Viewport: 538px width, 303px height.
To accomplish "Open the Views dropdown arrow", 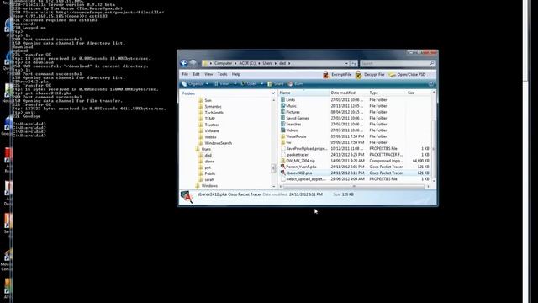I will coord(235,84).
